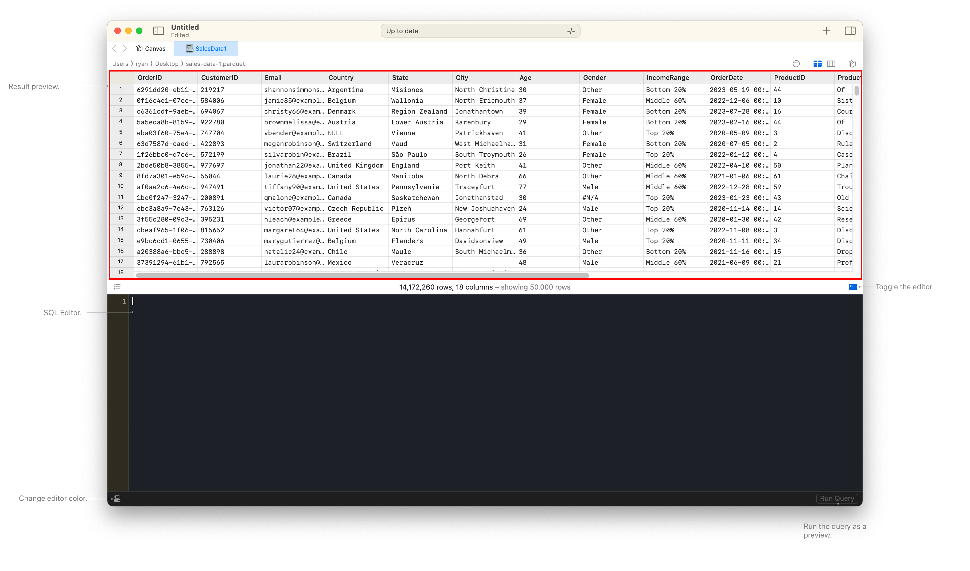Click the Desktop breadcrumb segment
The height and width of the screenshot is (571, 970).
[x=167, y=63]
